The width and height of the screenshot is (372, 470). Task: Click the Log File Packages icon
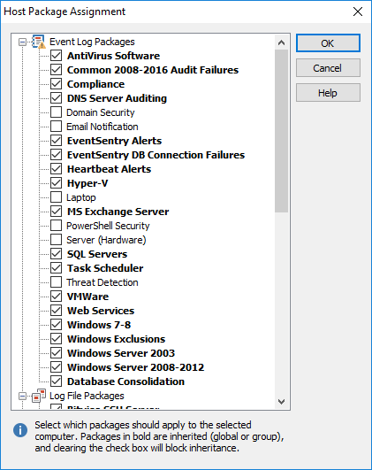39,396
